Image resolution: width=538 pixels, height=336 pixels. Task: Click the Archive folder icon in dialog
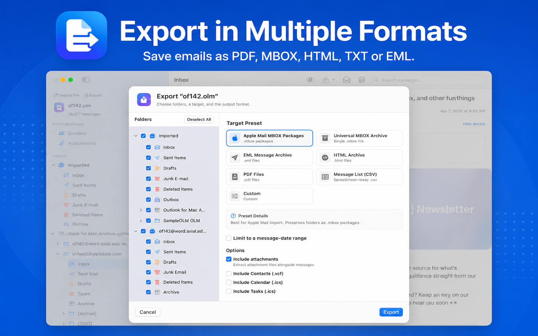coord(157,292)
